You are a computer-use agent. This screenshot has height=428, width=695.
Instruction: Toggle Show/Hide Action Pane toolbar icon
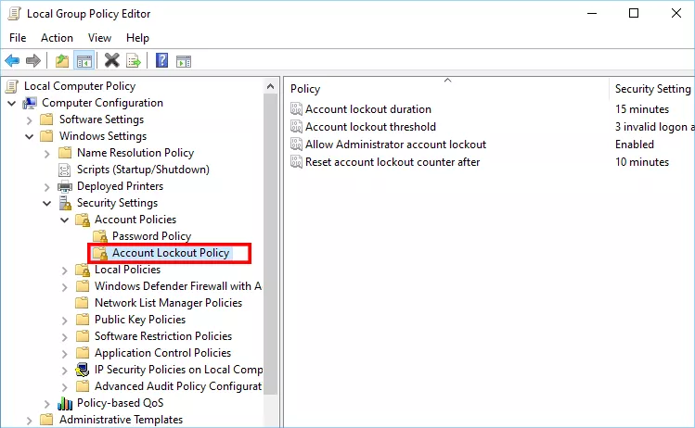click(184, 61)
